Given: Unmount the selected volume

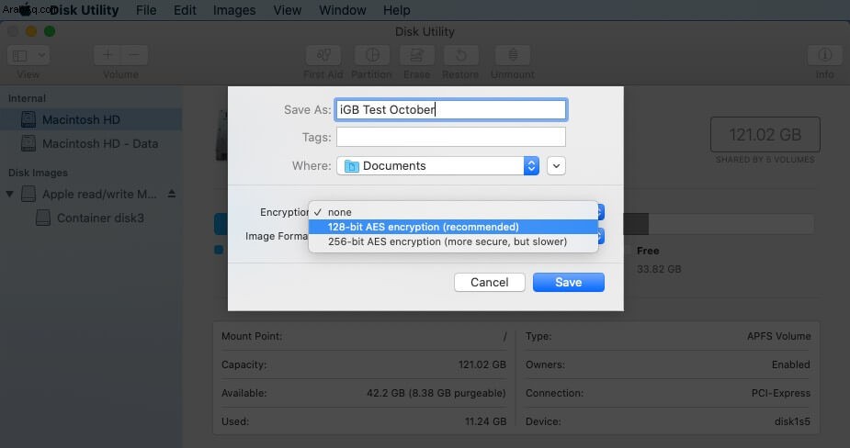Looking at the screenshot, I should pos(512,55).
